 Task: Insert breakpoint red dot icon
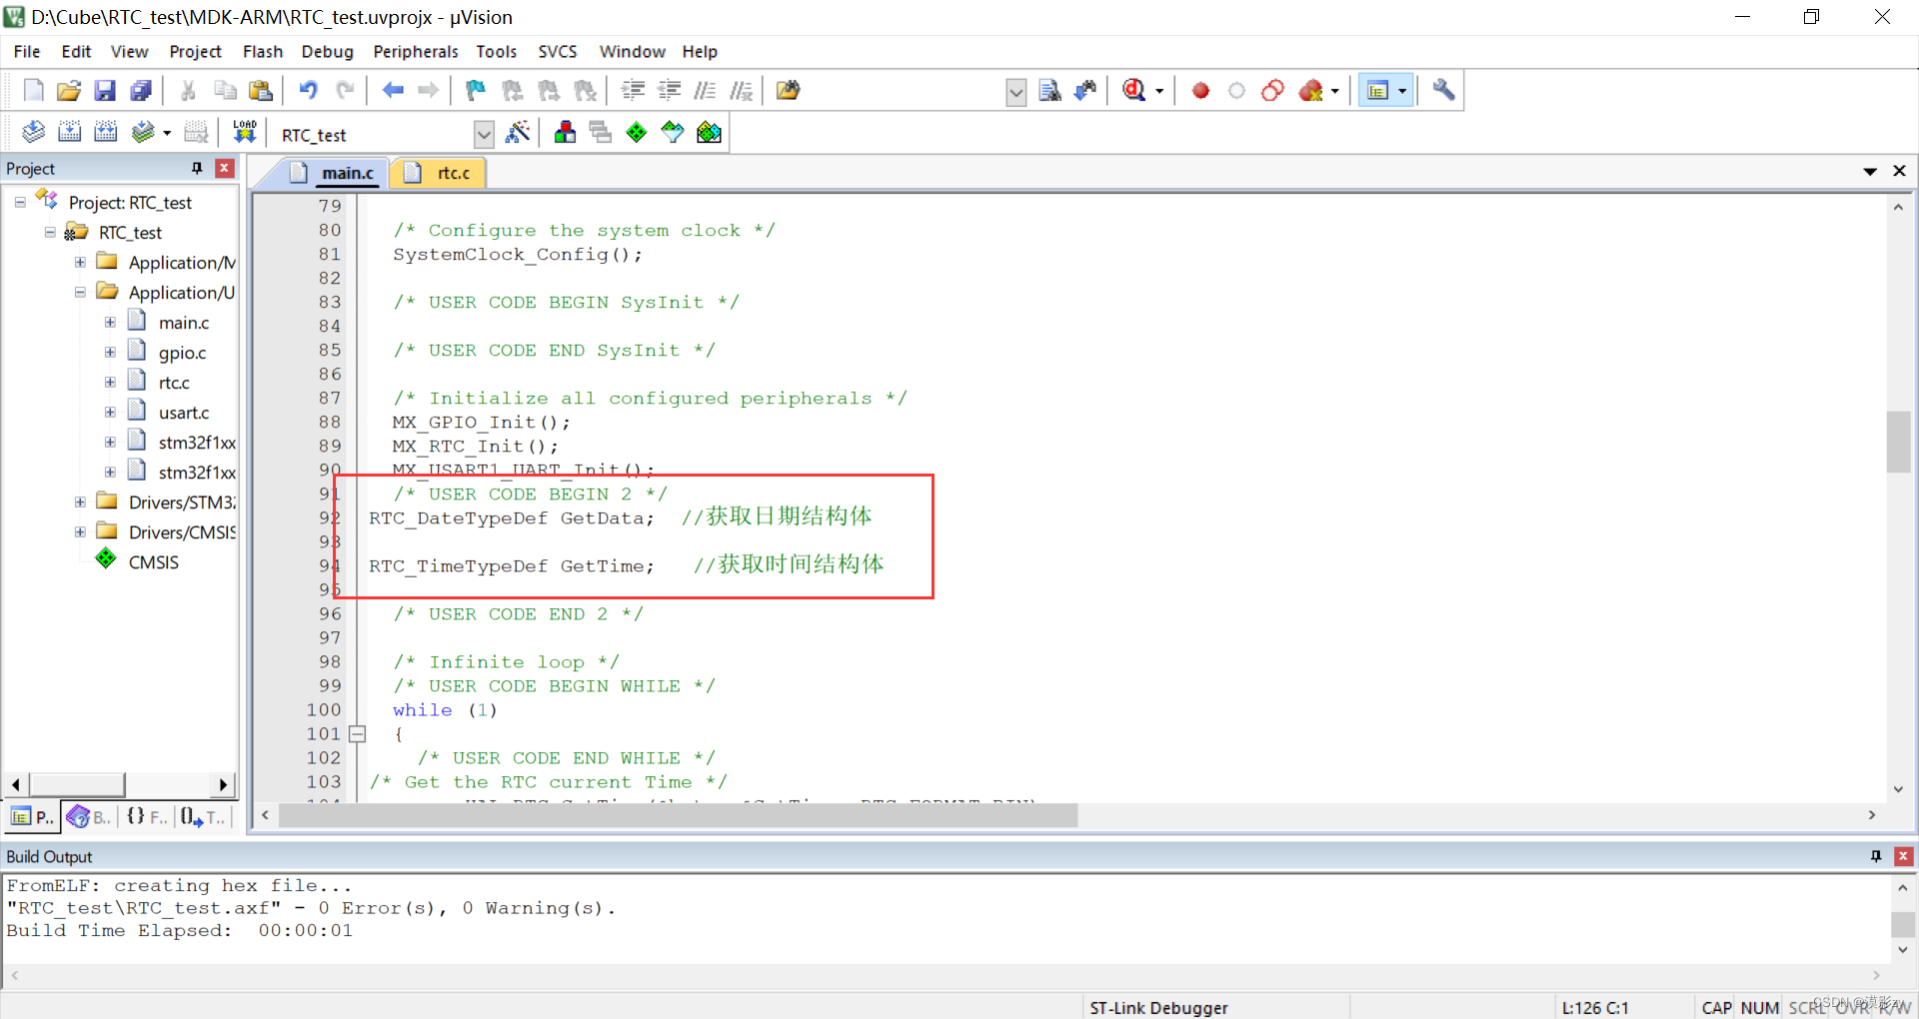[x=1200, y=91]
